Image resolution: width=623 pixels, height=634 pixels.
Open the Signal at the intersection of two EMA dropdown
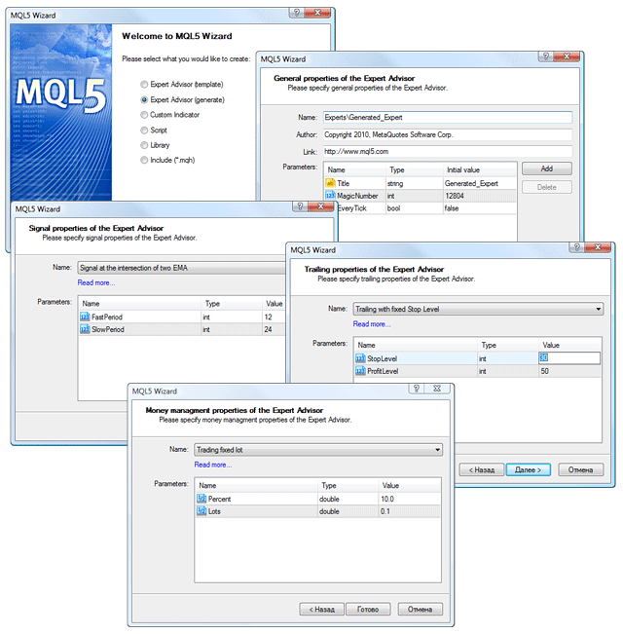coord(181,268)
